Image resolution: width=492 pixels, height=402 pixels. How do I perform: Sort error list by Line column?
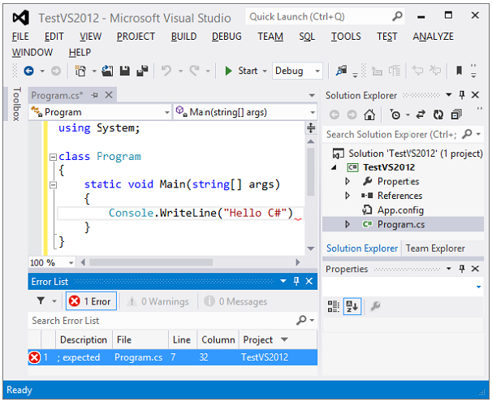coord(182,339)
